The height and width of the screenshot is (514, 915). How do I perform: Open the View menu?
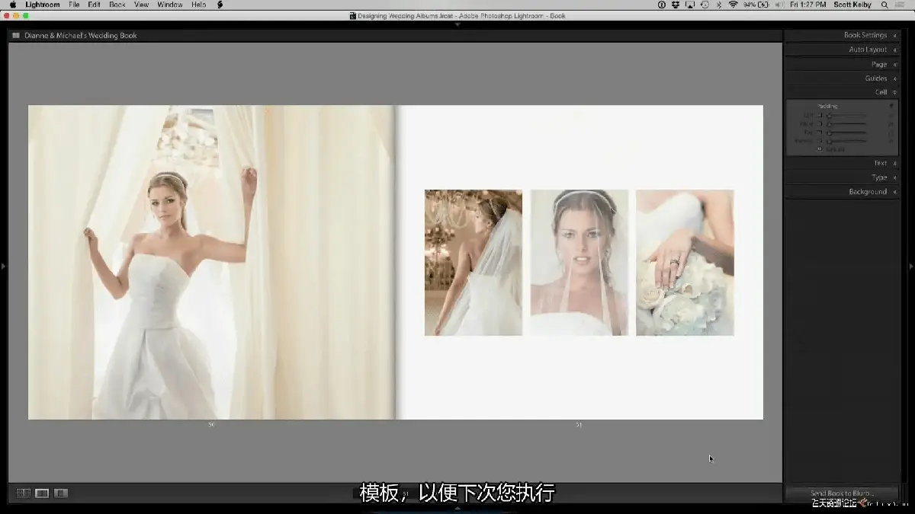[x=141, y=5]
